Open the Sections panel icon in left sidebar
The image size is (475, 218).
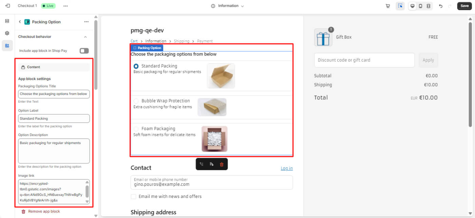[7, 21]
